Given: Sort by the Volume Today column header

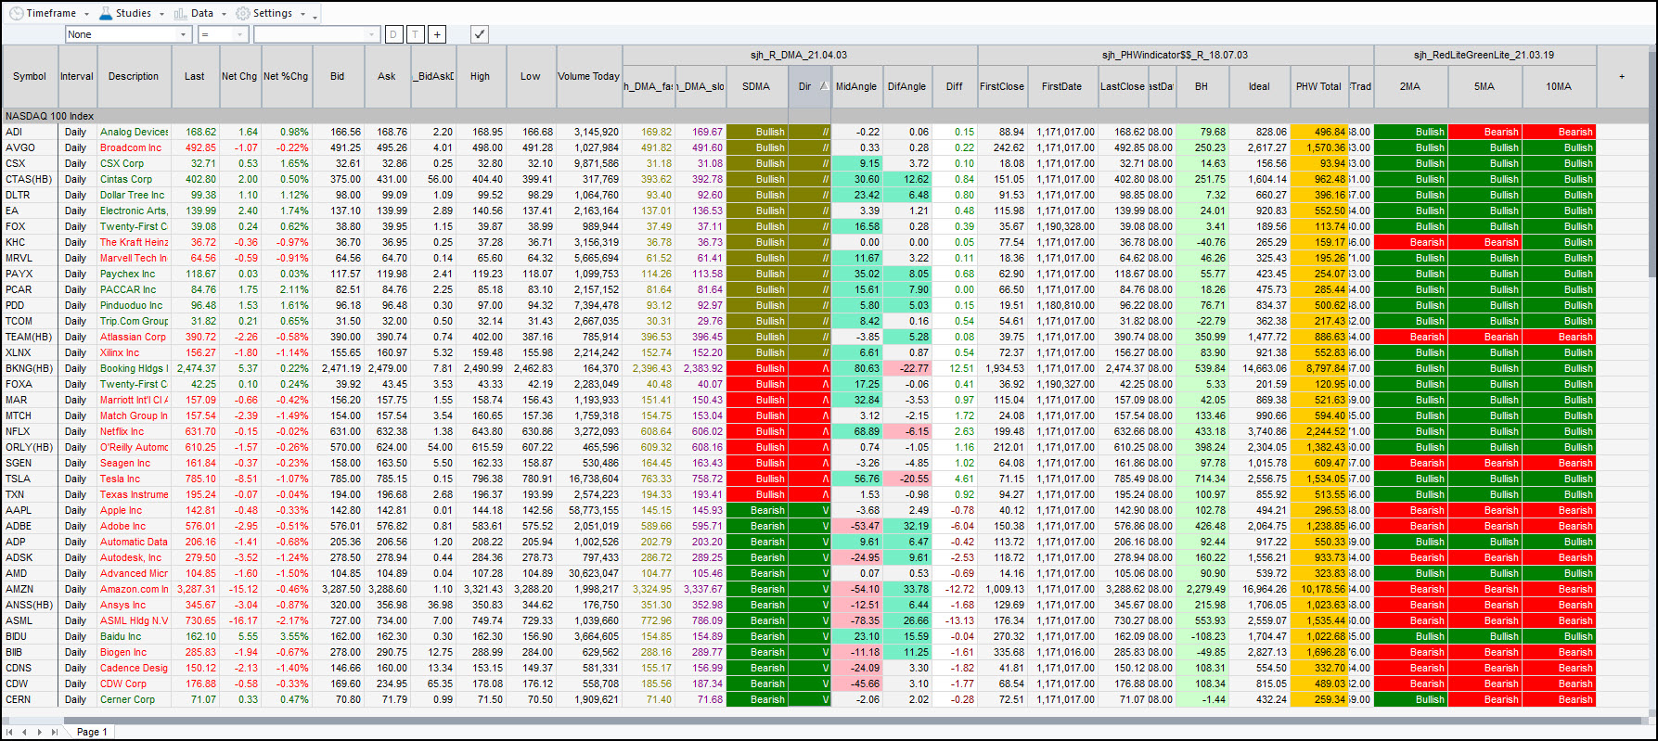Looking at the screenshot, I should click(588, 76).
